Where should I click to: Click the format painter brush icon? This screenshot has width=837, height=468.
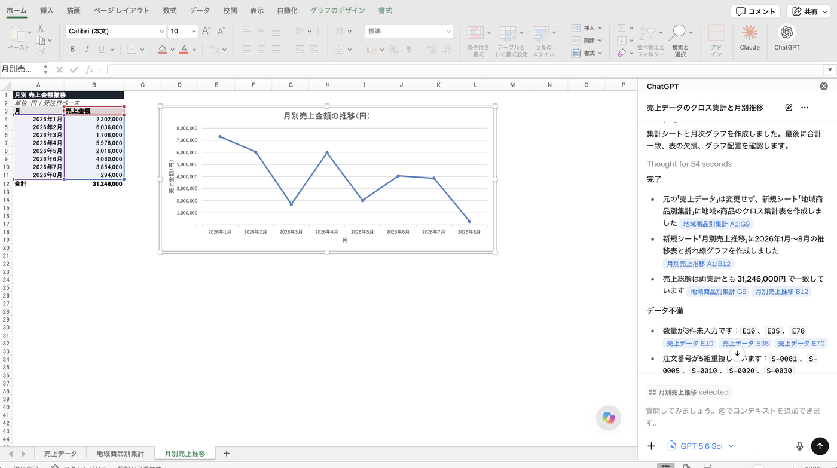(x=40, y=53)
